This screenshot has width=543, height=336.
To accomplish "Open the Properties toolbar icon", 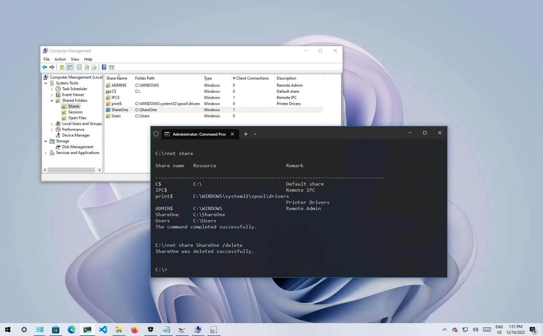I will [x=79, y=67].
